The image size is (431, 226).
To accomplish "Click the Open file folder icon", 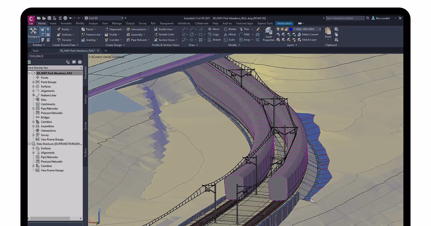I will click(44, 18).
